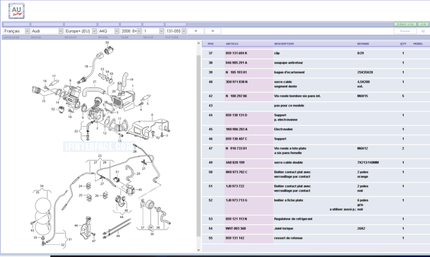Open the Region dropdown showing Europe+ (EU)
Image resolution: width=430 pixels, height=257 pixels.
click(x=80, y=31)
